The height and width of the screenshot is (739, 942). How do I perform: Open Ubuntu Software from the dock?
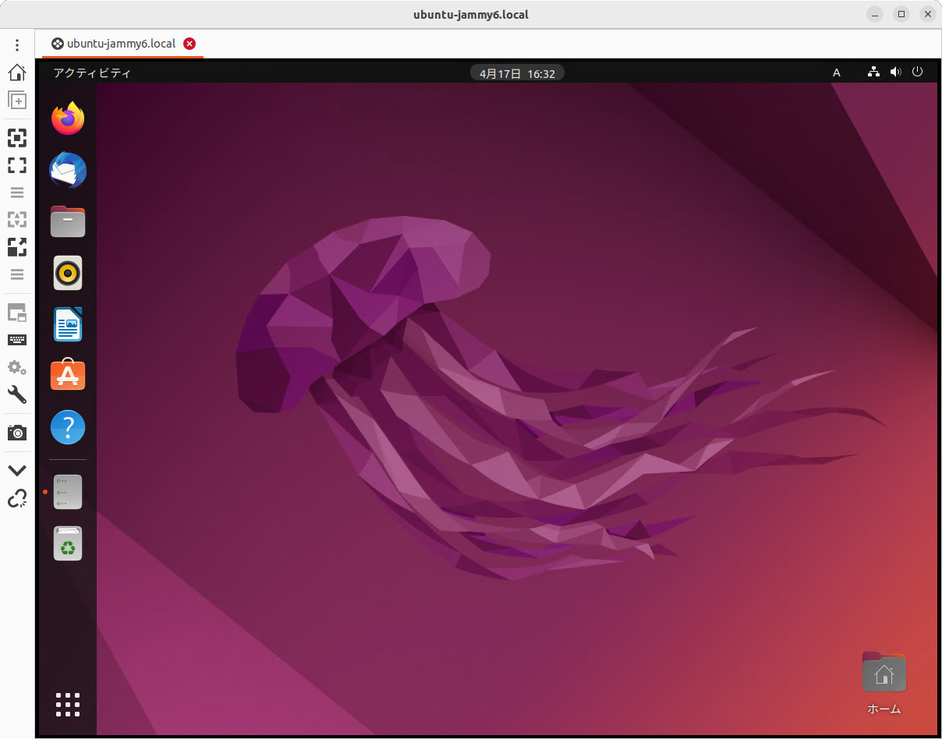click(x=68, y=375)
